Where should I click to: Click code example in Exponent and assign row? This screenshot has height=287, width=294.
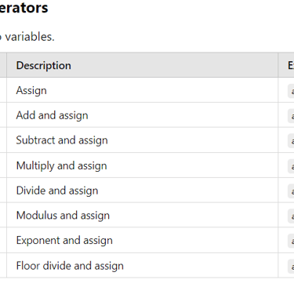click(x=291, y=241)
